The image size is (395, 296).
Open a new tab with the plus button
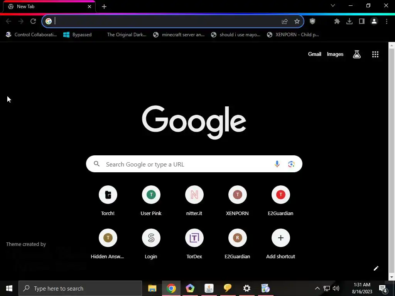(104, 7)
